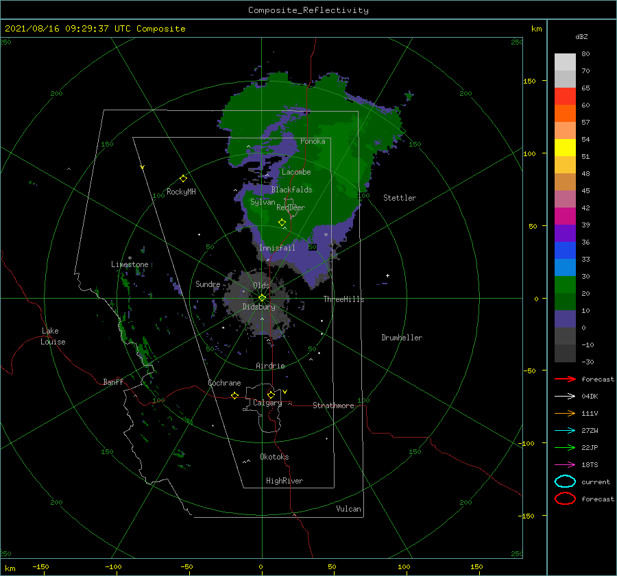Click the cyan 27ZW arrow in legend

click(x=565, y=431)
